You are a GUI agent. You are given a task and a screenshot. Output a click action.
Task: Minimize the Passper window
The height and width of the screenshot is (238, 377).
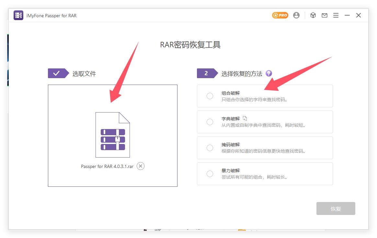point(347,15)
